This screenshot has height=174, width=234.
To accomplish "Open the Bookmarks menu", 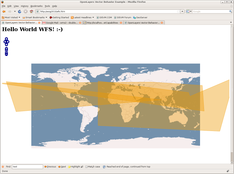I will 36,6.
